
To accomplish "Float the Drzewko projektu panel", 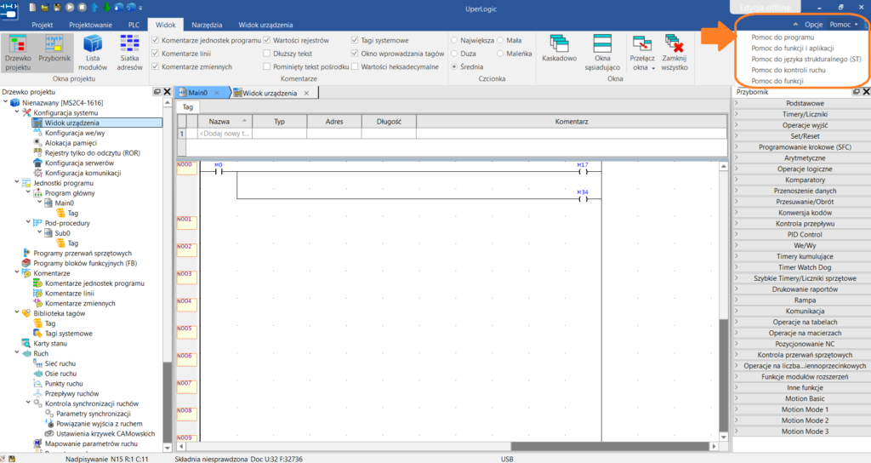I will (157, 92).
